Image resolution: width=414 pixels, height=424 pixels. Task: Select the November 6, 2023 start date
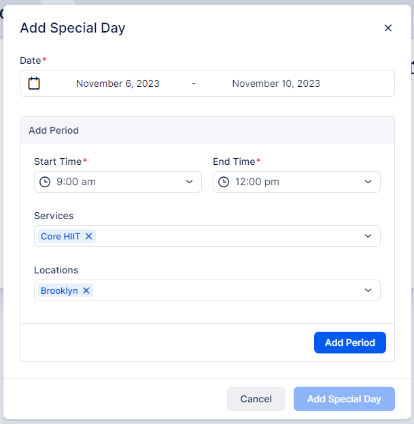118,83
